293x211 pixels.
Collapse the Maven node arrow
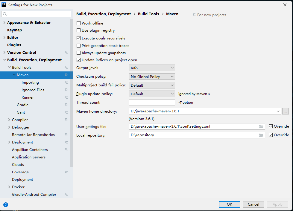click(14, 75)
